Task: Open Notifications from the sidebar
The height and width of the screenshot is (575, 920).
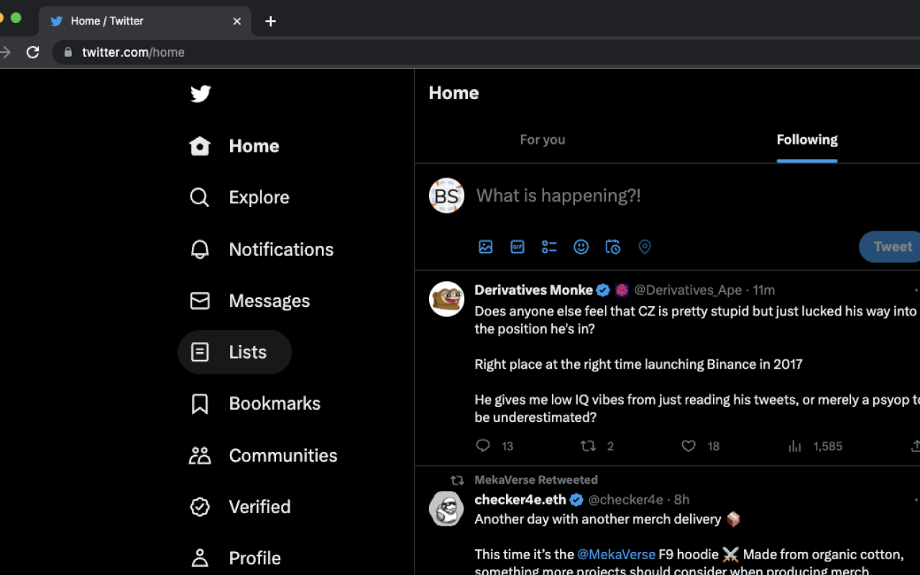Action: tap(262, 249)
